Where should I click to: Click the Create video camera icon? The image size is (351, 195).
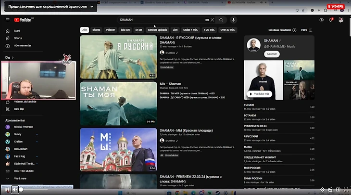coord(321,20)
